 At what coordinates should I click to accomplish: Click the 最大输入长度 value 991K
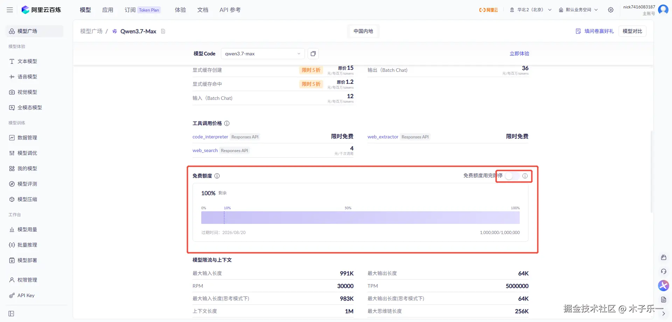[x=347, y=273]
